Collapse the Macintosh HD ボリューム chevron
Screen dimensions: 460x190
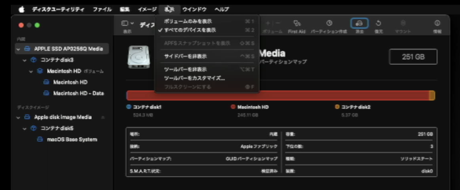[31, 71]
